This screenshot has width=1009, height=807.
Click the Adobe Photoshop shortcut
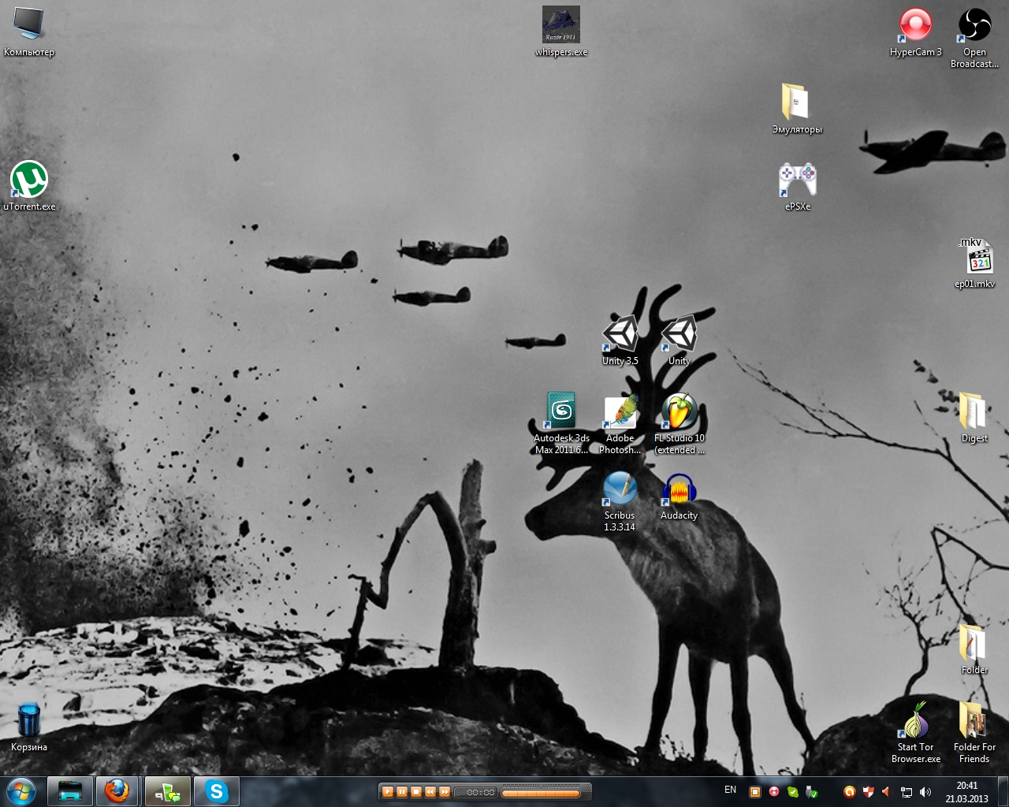tap(620, 414)
